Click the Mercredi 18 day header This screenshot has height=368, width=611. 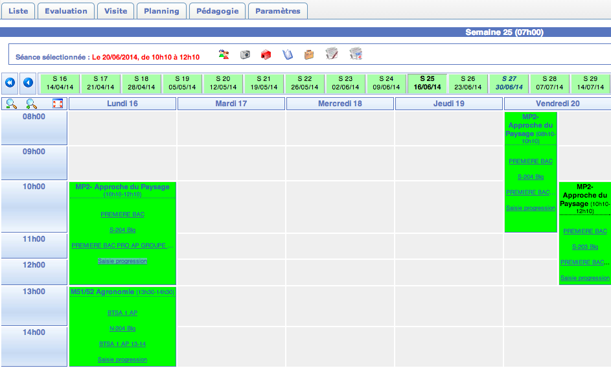click(x=340, y=104)
